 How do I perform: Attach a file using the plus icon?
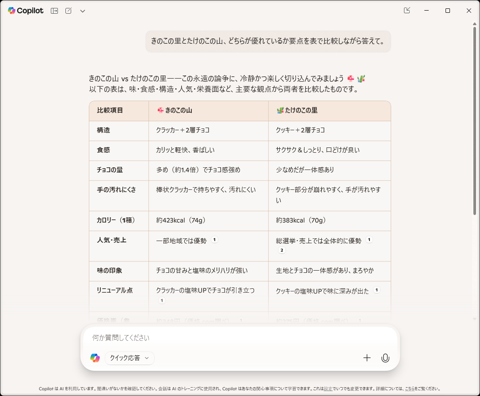pyautogui.click(x=367, y=358)
